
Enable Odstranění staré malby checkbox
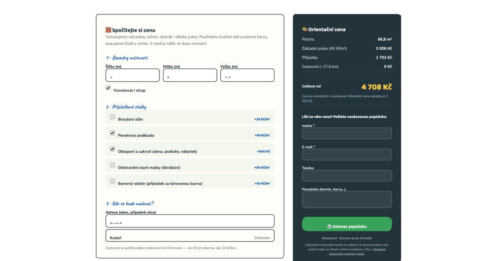[112, 165]
